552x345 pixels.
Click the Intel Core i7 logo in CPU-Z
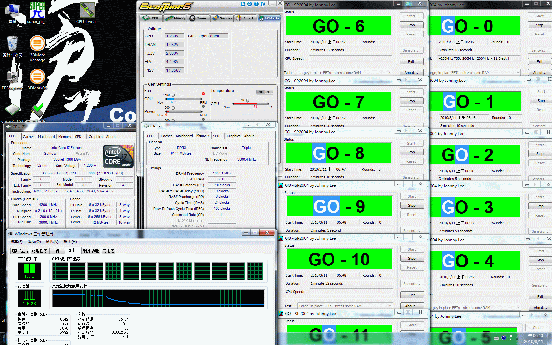[119, 156]
